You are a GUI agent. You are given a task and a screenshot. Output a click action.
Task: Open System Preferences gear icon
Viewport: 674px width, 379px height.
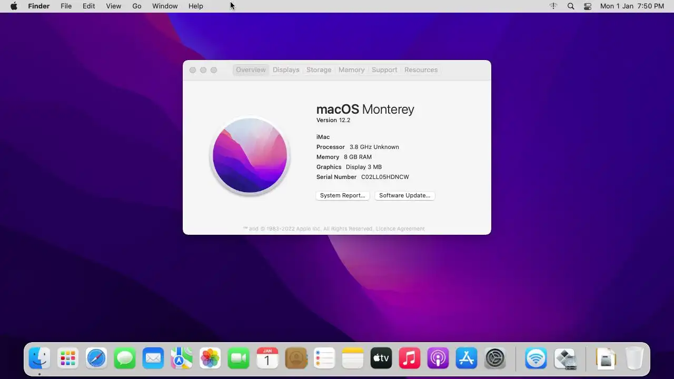[495, 358]
